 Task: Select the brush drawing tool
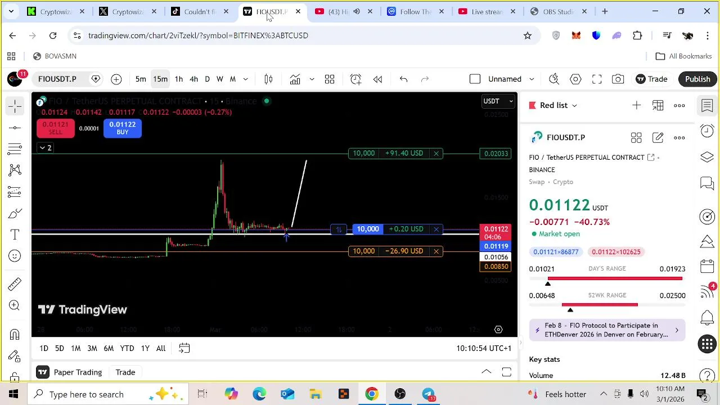15,213
